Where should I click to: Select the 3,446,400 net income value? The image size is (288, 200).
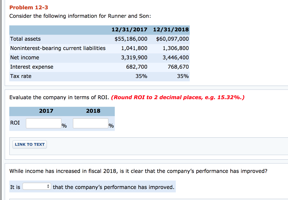click(176, 57)
